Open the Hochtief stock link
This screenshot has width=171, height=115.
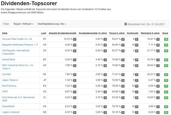pyautogui.click(x=7, y=74)
